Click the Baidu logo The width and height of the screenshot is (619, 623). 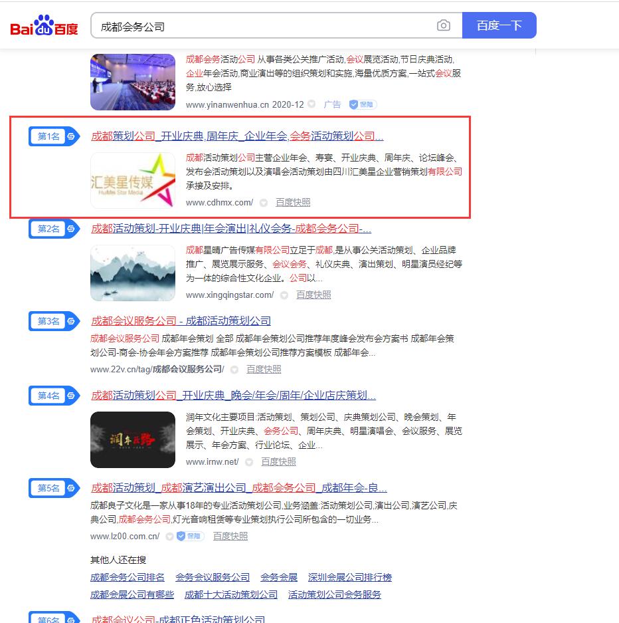click(44, 26)
